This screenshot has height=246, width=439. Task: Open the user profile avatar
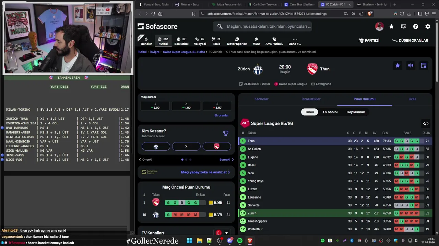coord(379,26)
